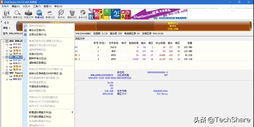Screen dimensions: 254x127
Task: Launch the 恢复文件 recovery tool
Action: [29, 14]
